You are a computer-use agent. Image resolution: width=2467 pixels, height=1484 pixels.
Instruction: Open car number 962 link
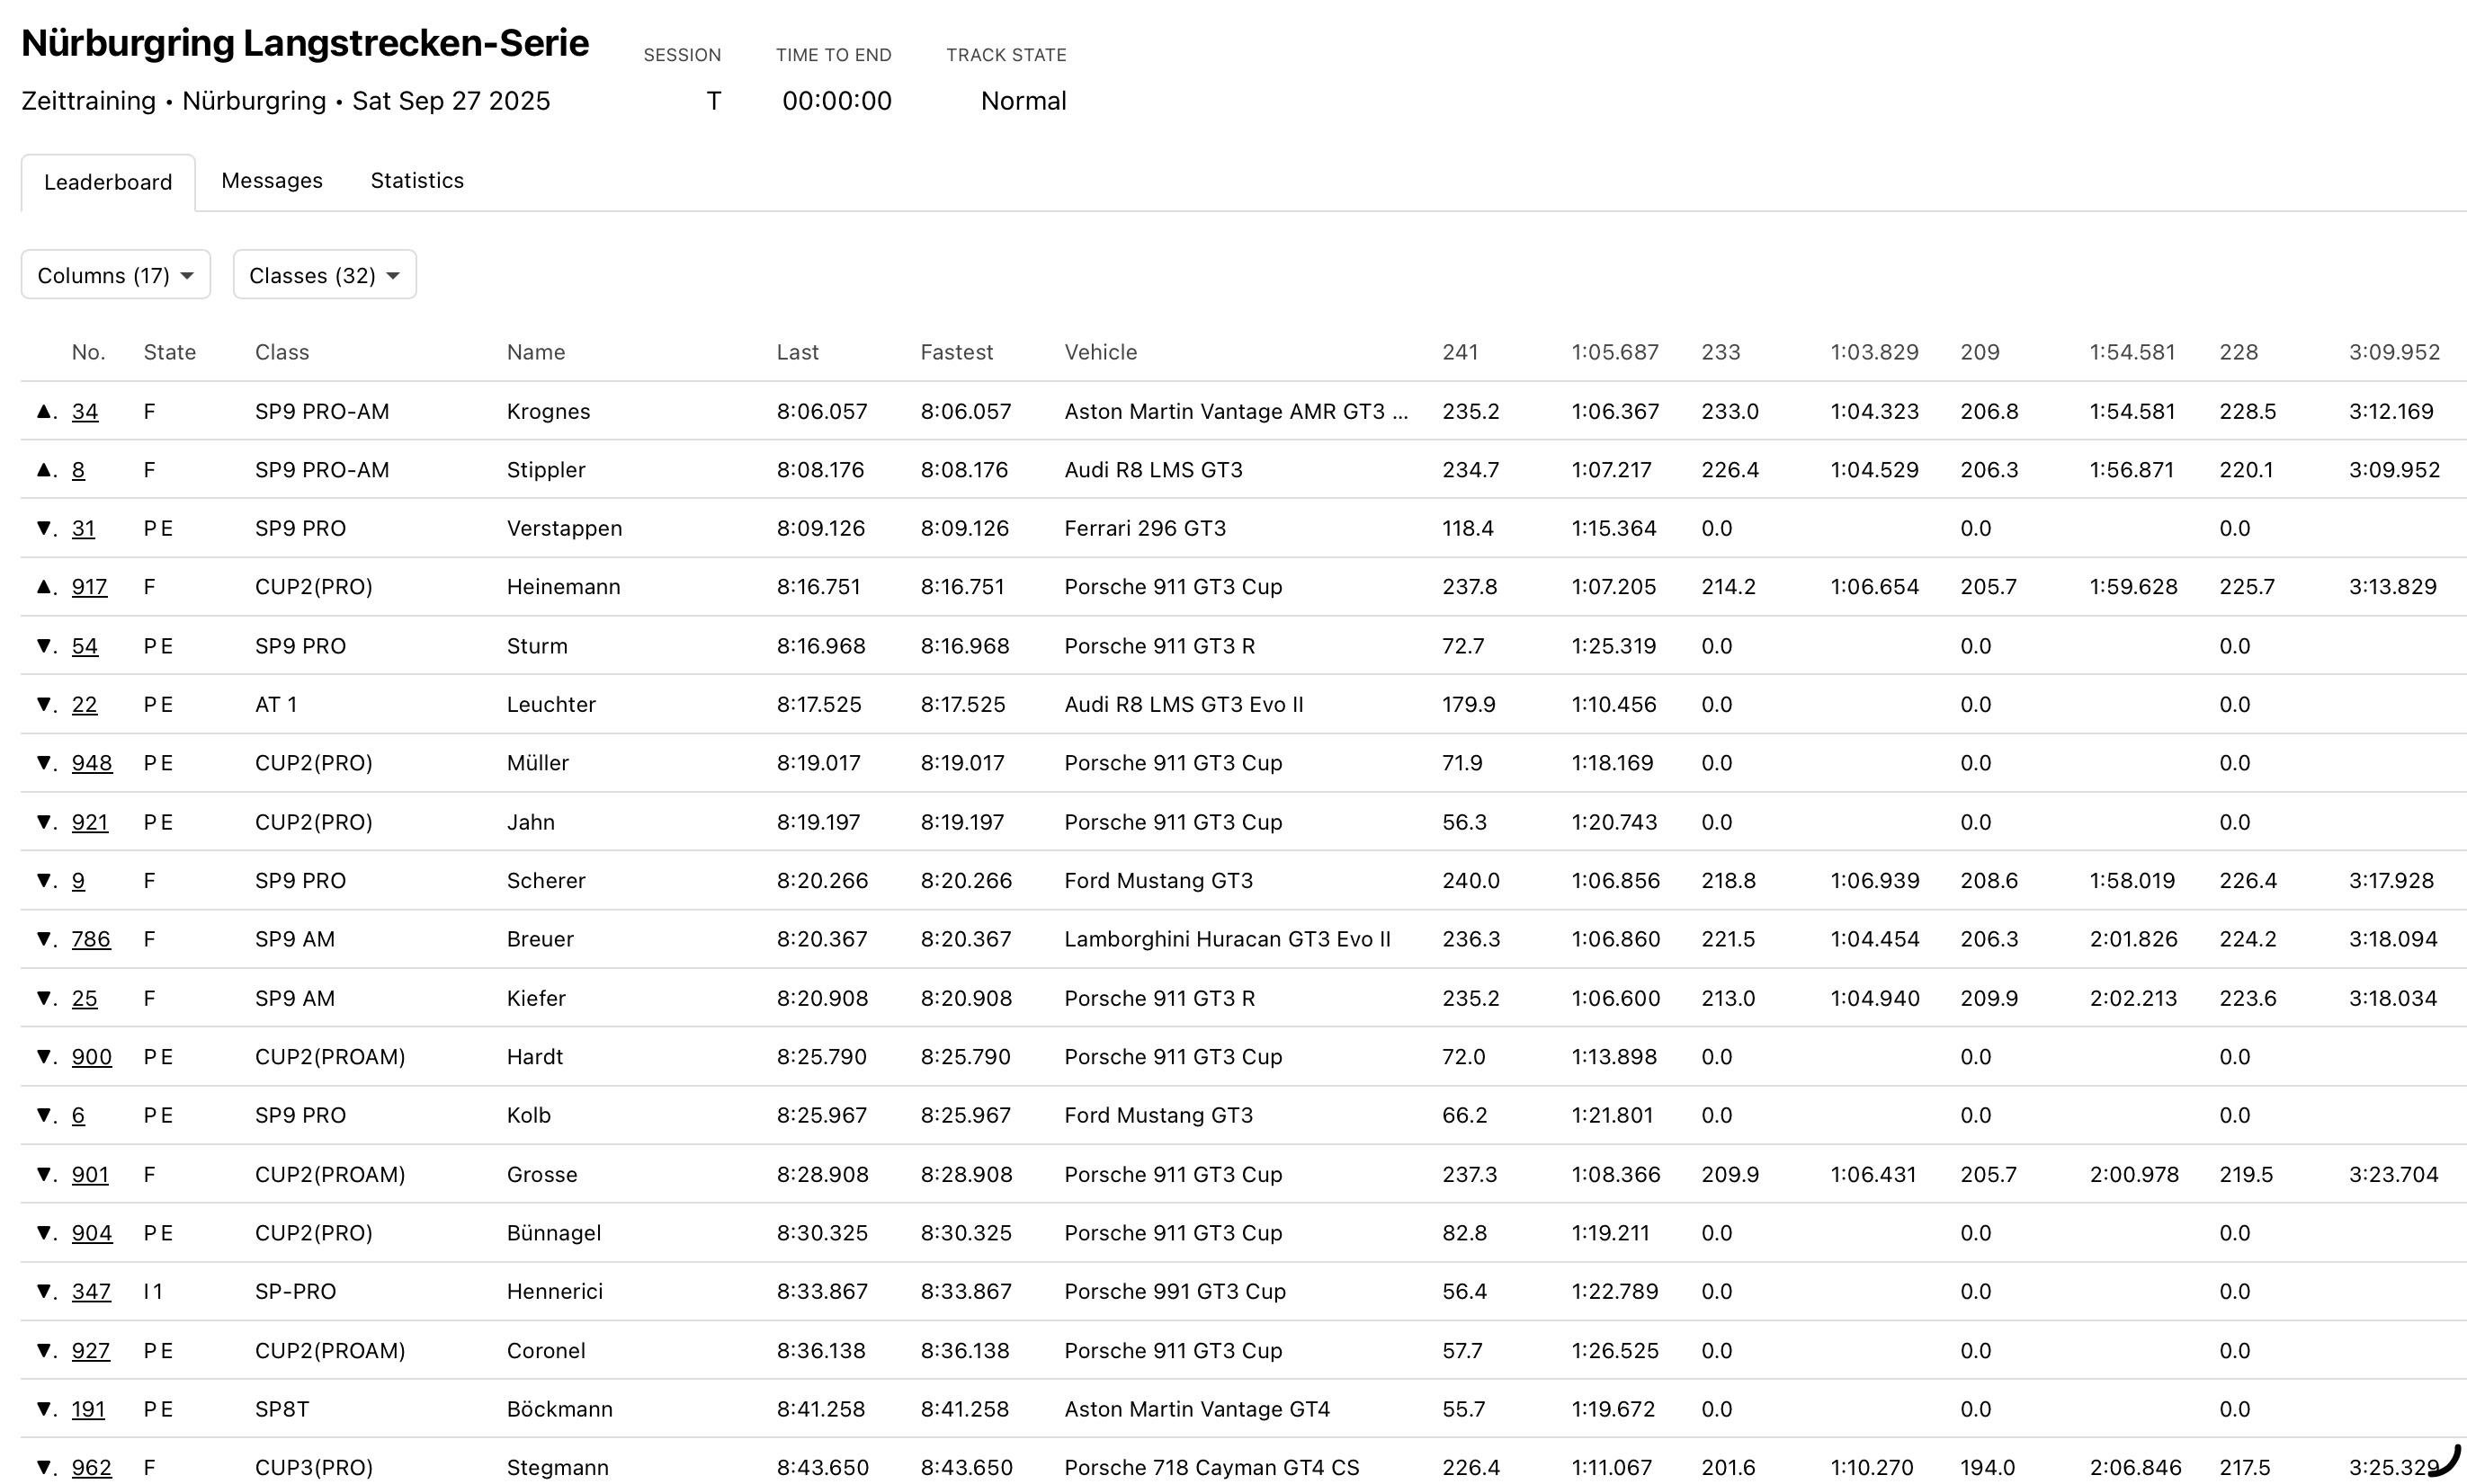pos(91,1467)
